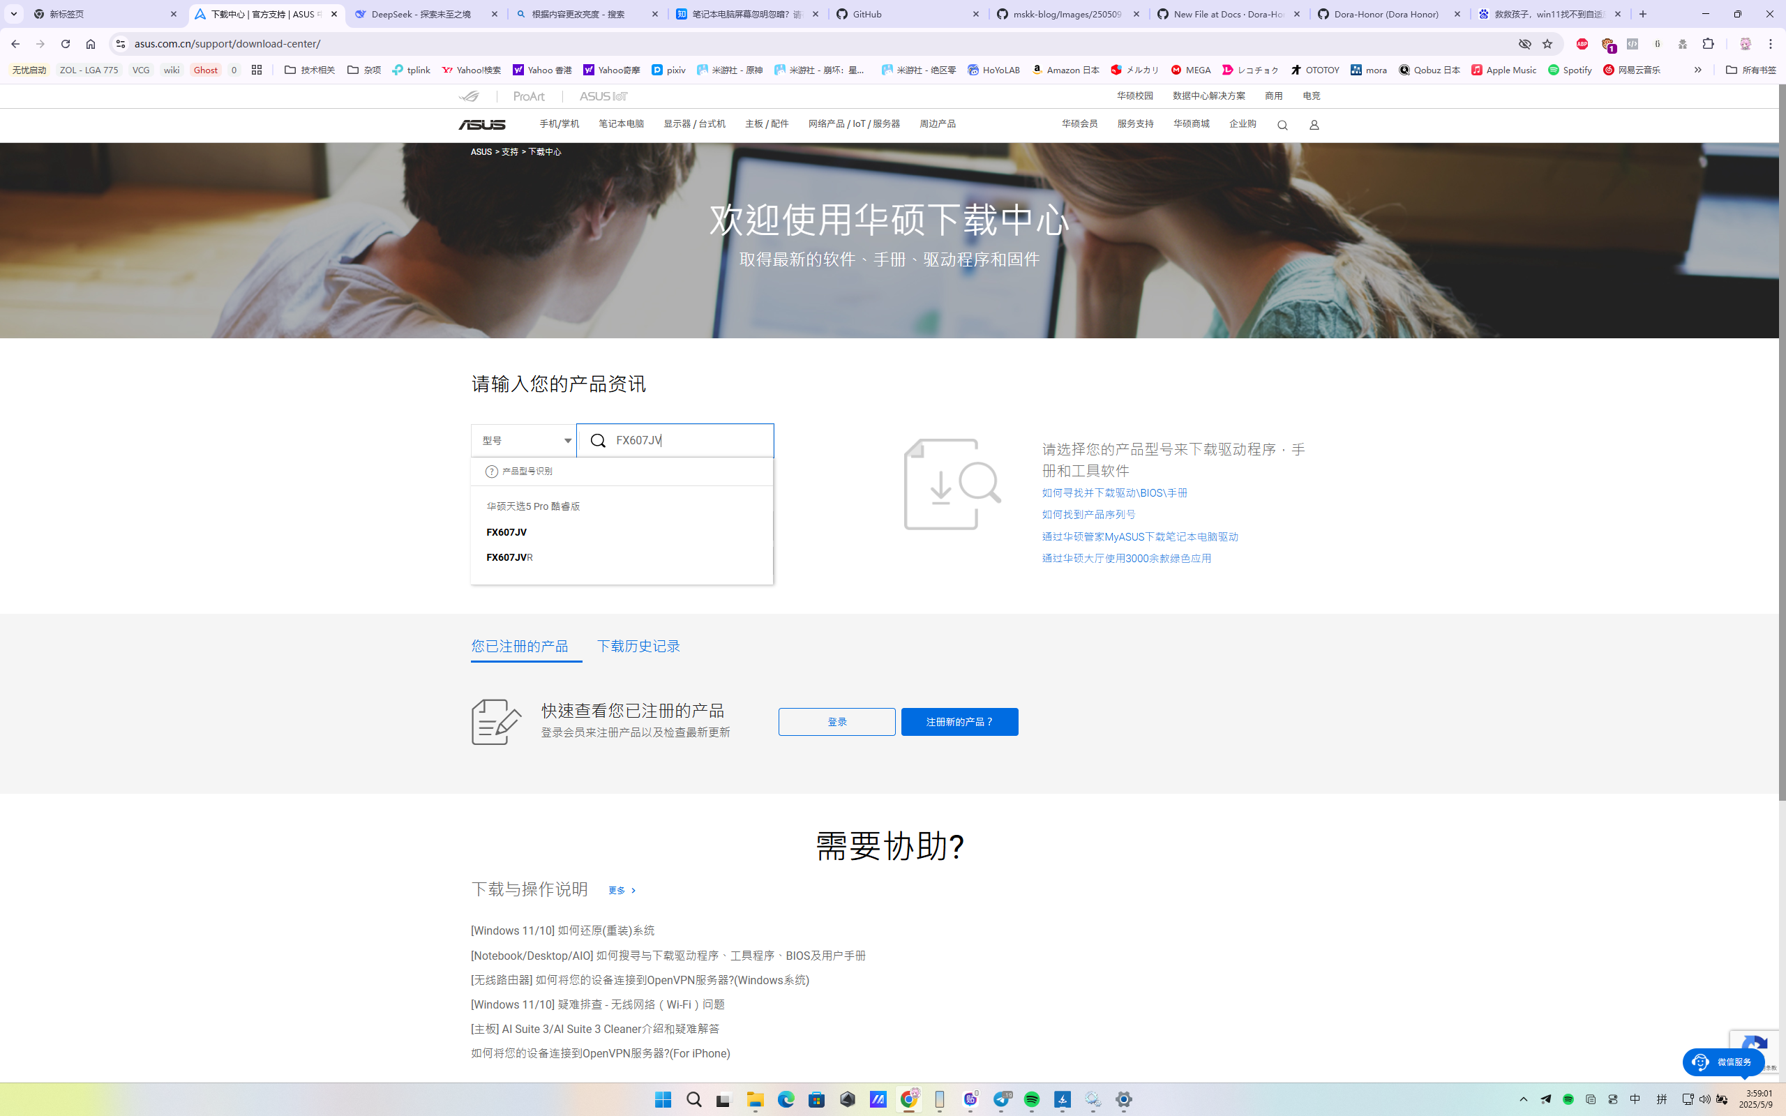1786x1116 pixels.
Task: Click the account person icon in navbar
Action: click(1314, 125)
